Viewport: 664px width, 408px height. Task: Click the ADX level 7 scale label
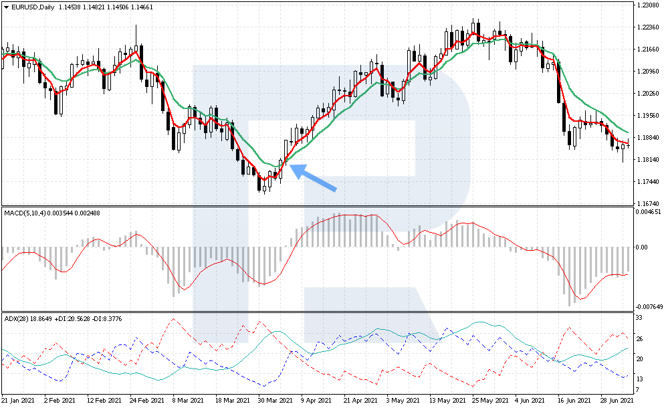638,389
